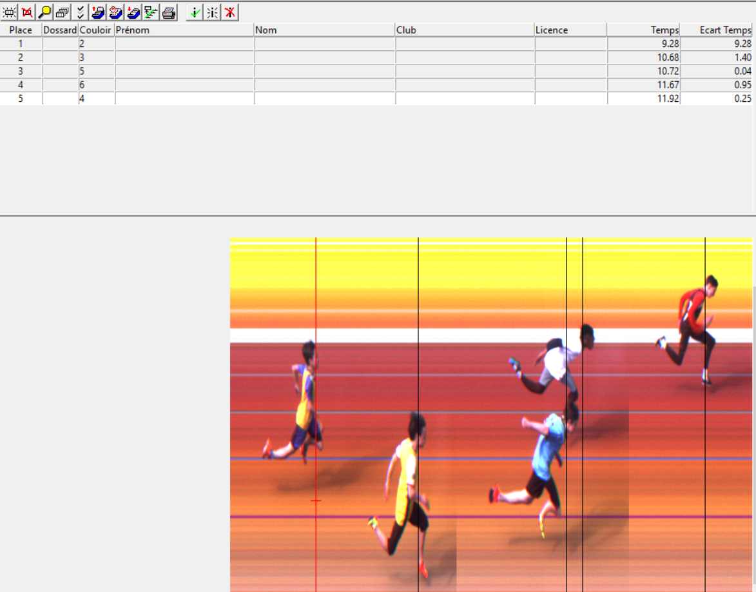Screen dimensions: 756x592
Task: Click the double checkmark validate icon
Action: [x=80, y=12]
